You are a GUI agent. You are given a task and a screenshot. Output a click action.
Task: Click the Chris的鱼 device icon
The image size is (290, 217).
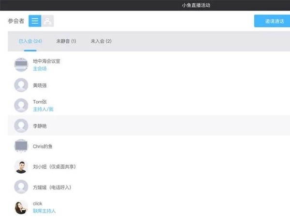(x=21, y=146)
